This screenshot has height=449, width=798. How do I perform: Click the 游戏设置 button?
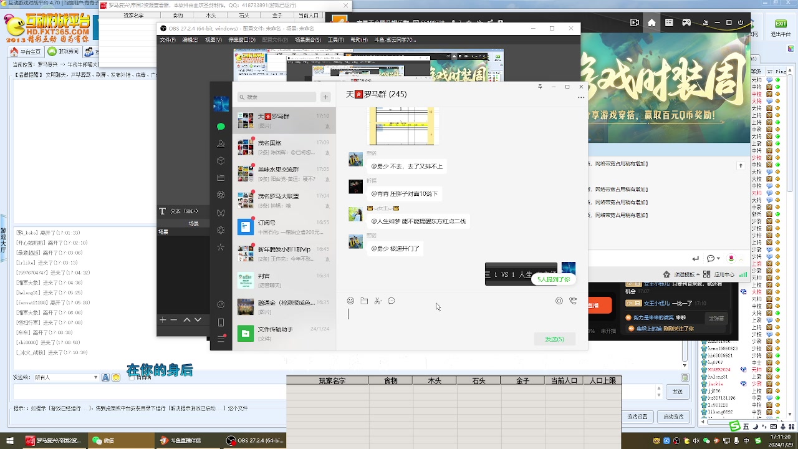pyautogui.click(x=638, y=416)
